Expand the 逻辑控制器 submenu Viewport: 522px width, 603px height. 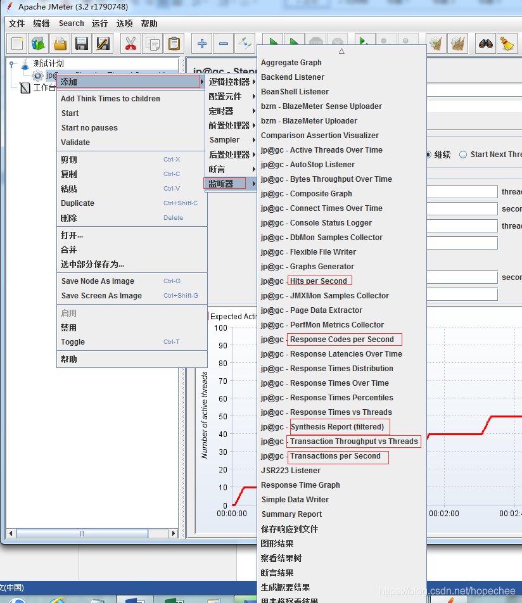point(232,82)
